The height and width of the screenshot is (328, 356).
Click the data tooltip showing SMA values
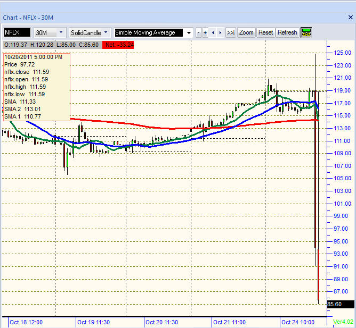point(36,87)
